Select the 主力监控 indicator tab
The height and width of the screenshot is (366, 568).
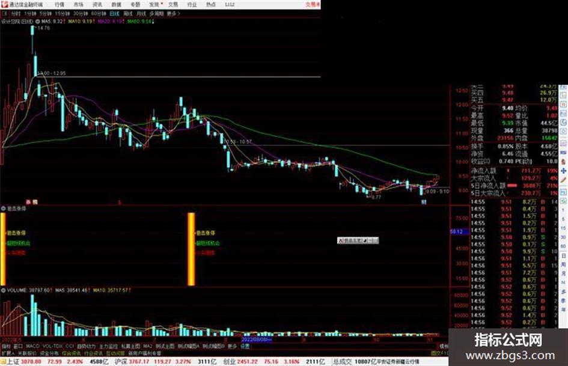pyautogui.click(x=108, y=346)
